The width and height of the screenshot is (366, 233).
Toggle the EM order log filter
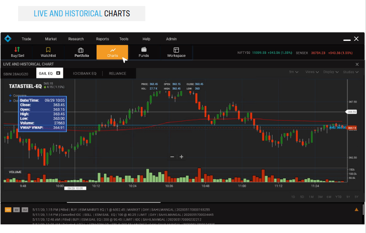tap(16, 210)
